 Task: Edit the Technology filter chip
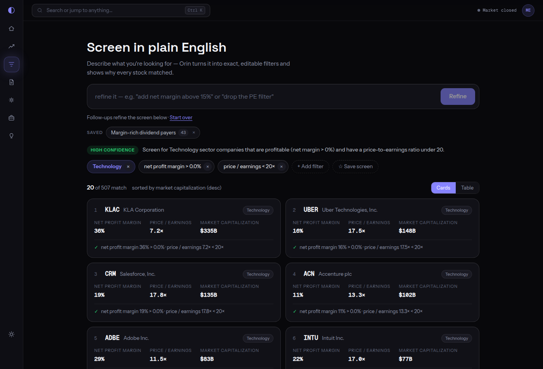click(107, 167)
